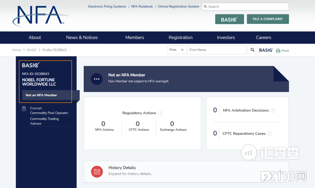
Task: Select the Investors menu item
Action: tap(226, 38)
